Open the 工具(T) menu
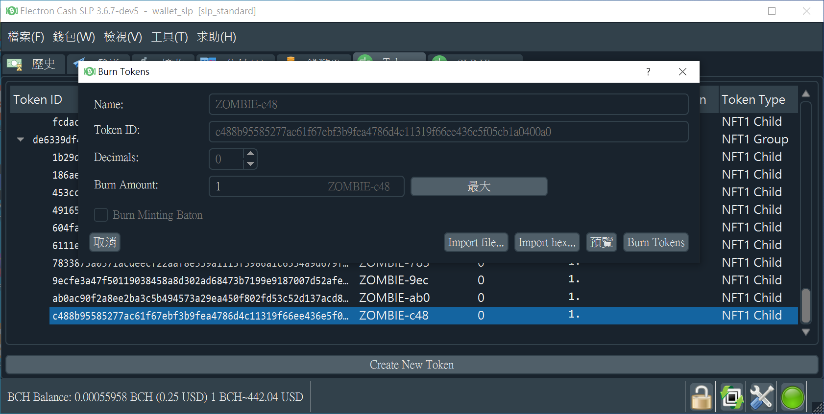Screen dimensions: 824x414 pyautogui.click(x=170, y=37)
